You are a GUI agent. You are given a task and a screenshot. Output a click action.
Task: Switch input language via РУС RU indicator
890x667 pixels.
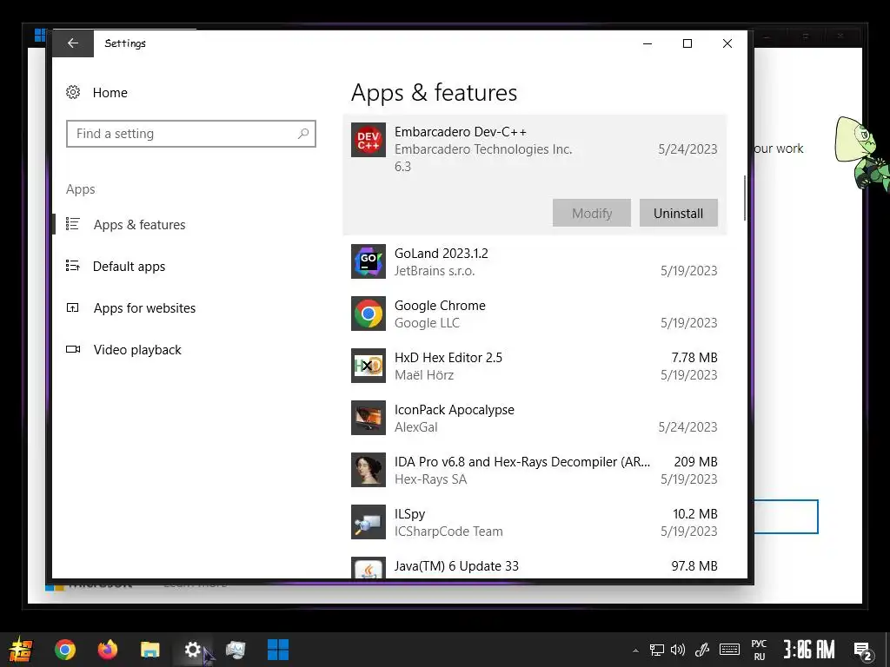[759, 650]
